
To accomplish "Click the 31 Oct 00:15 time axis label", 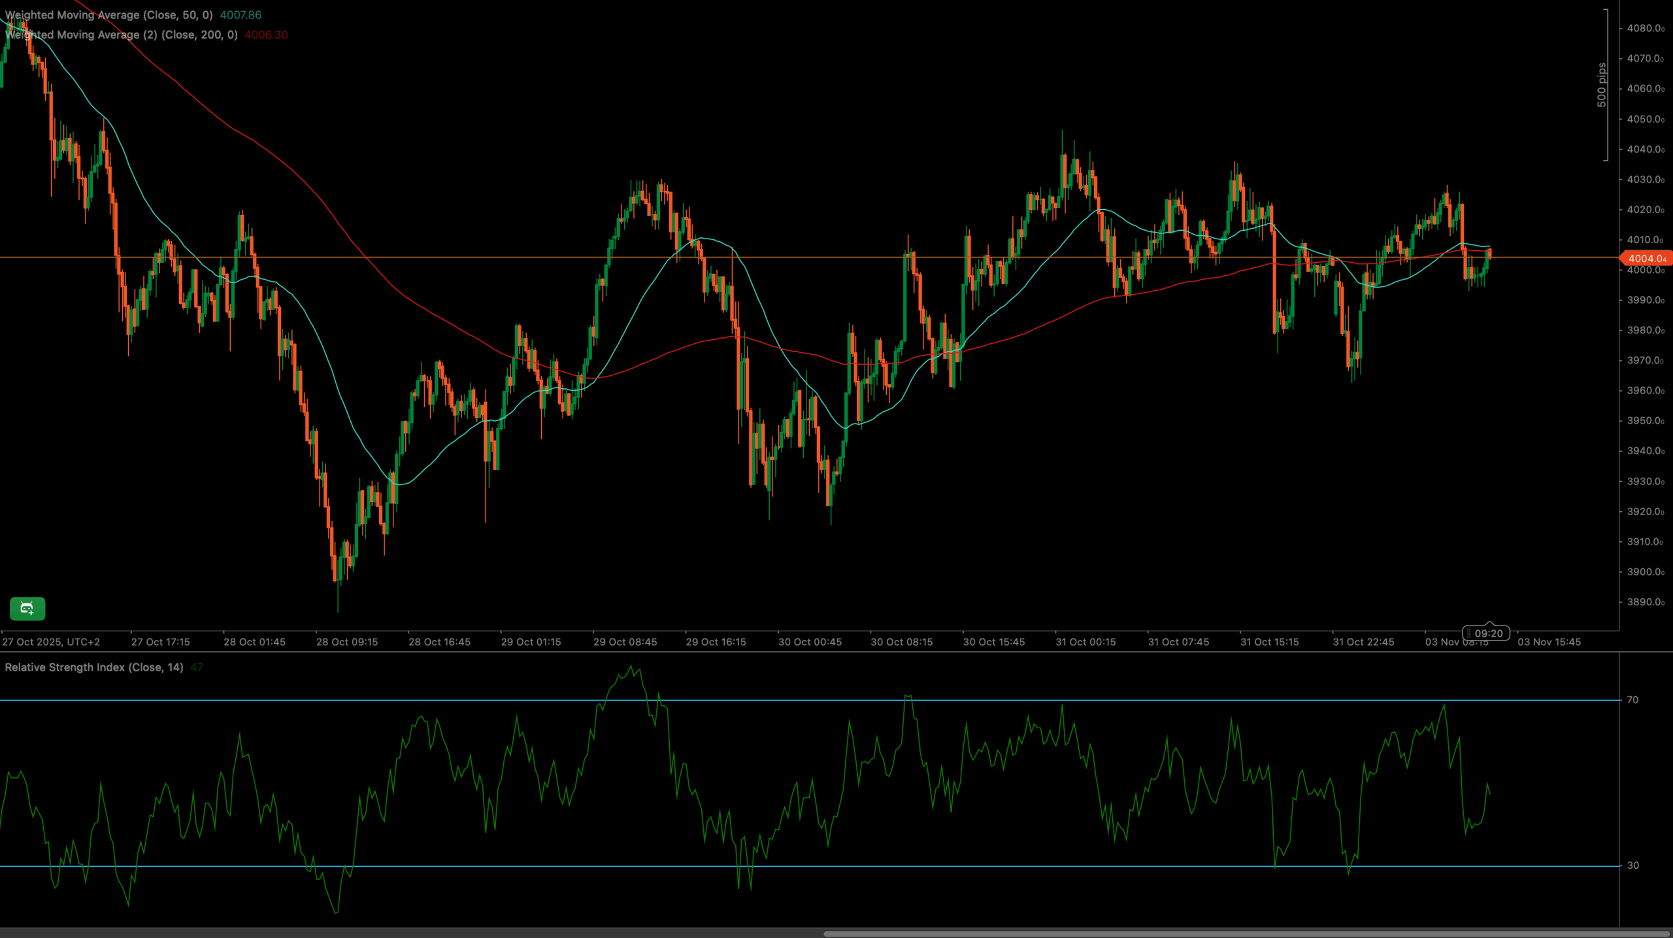I will point(1085,642).
